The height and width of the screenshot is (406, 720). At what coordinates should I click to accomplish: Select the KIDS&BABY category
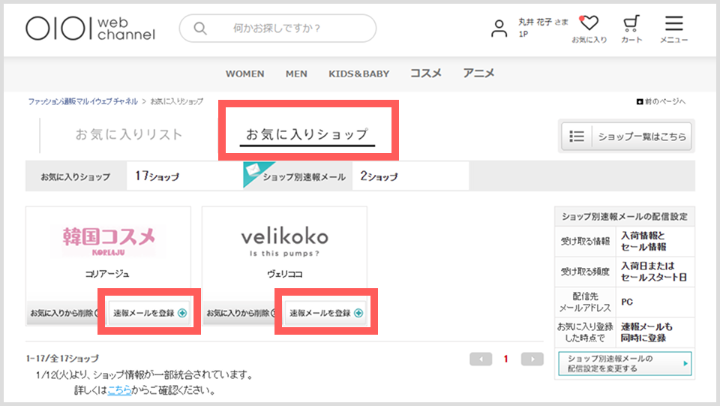[x=358, y=74]
